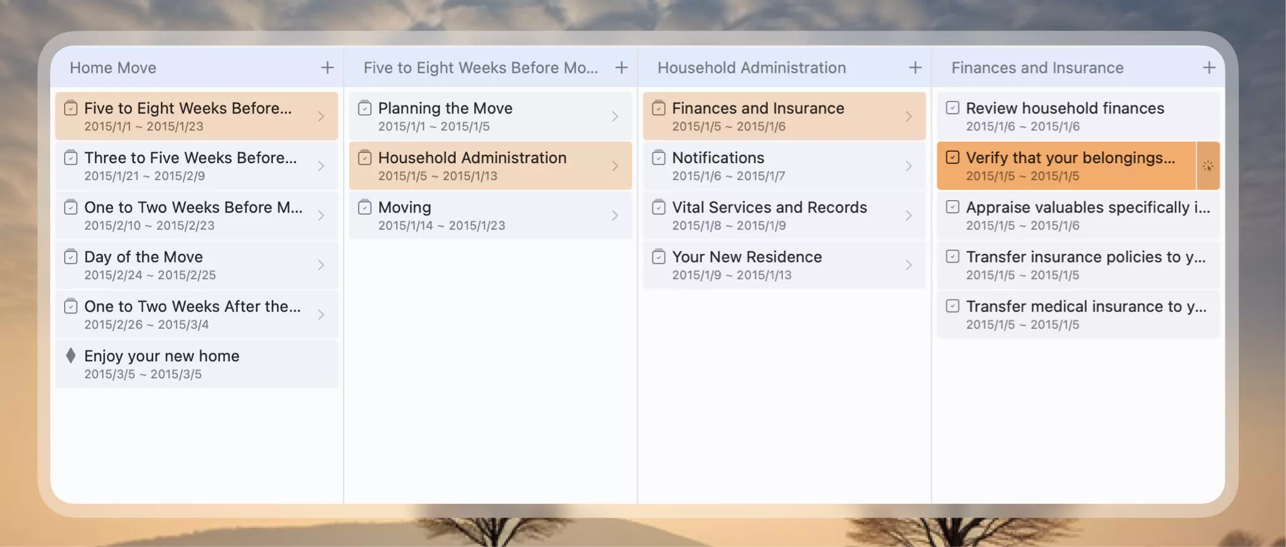Click the spinner icon on Verify belongings task
This screenshot has width=1286, height=547.
pyautogui.click(x=1208, y=166)
